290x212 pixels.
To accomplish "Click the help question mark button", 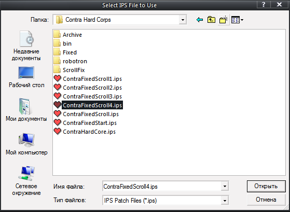I will [x=264, y=5].
